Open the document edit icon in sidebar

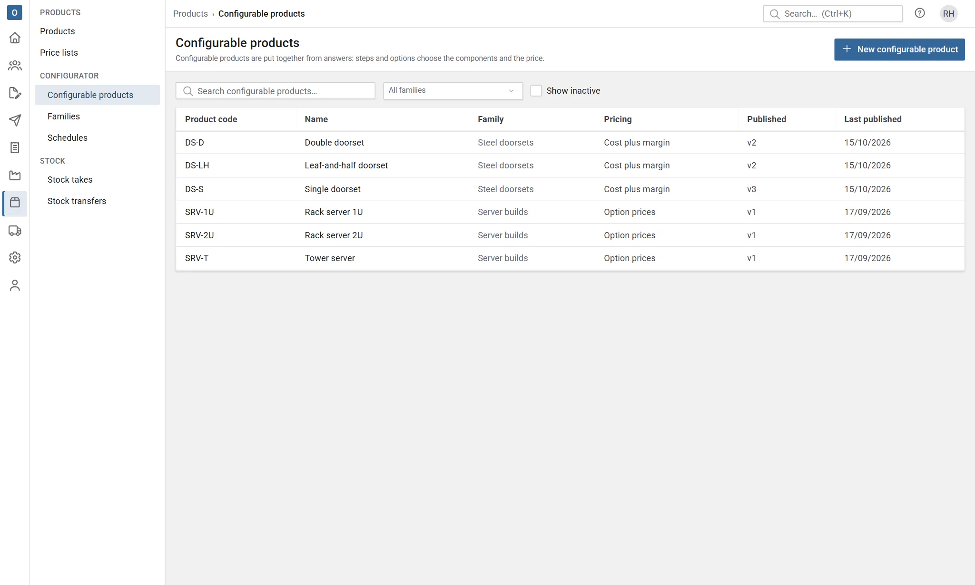pos(15,93)
